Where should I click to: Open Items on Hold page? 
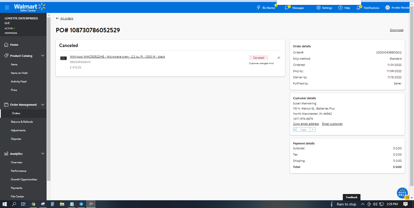coord(19,73)
